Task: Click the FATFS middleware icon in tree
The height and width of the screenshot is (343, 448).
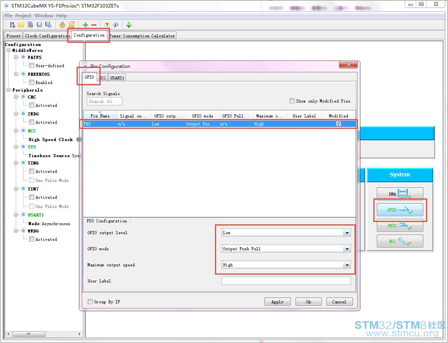Action: pos(24,57)
